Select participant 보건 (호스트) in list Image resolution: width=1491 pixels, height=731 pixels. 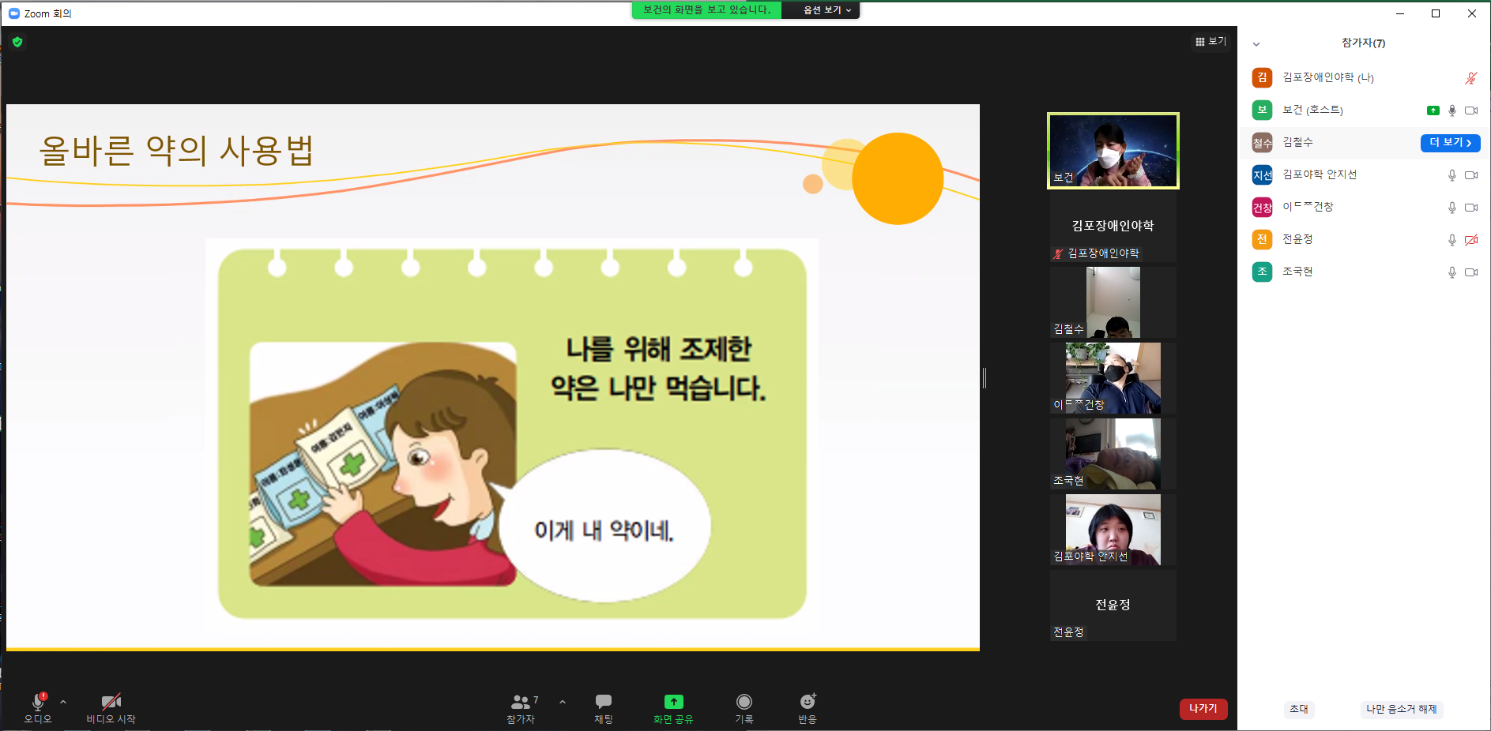click(1364, 110)
